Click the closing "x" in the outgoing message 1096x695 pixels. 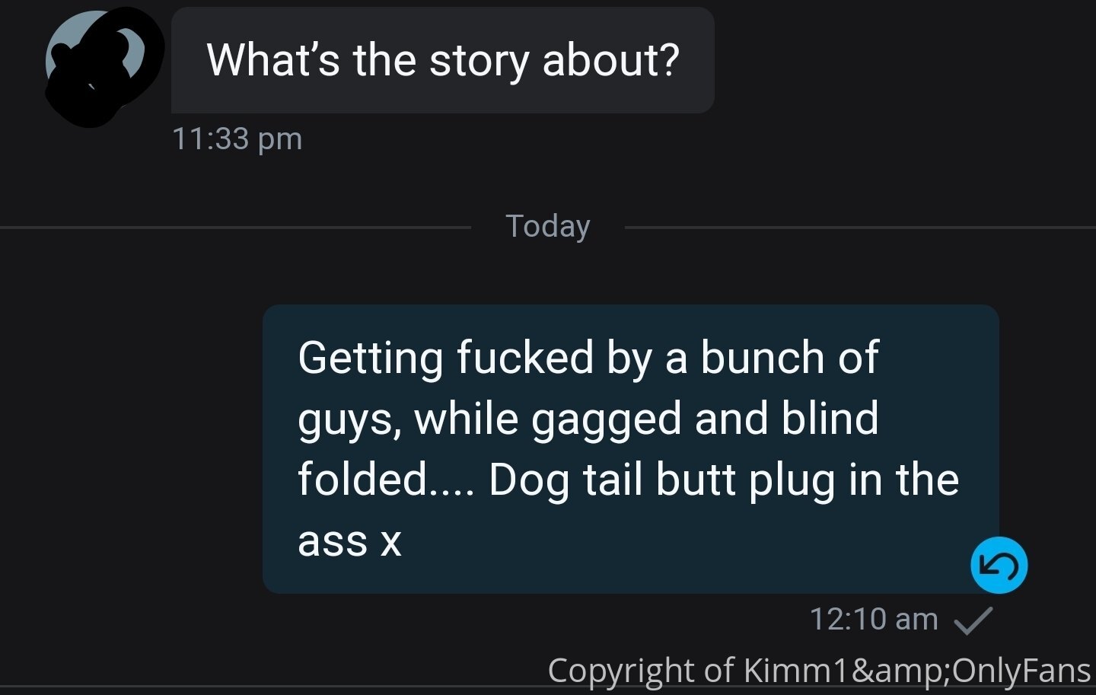[390, 543]
